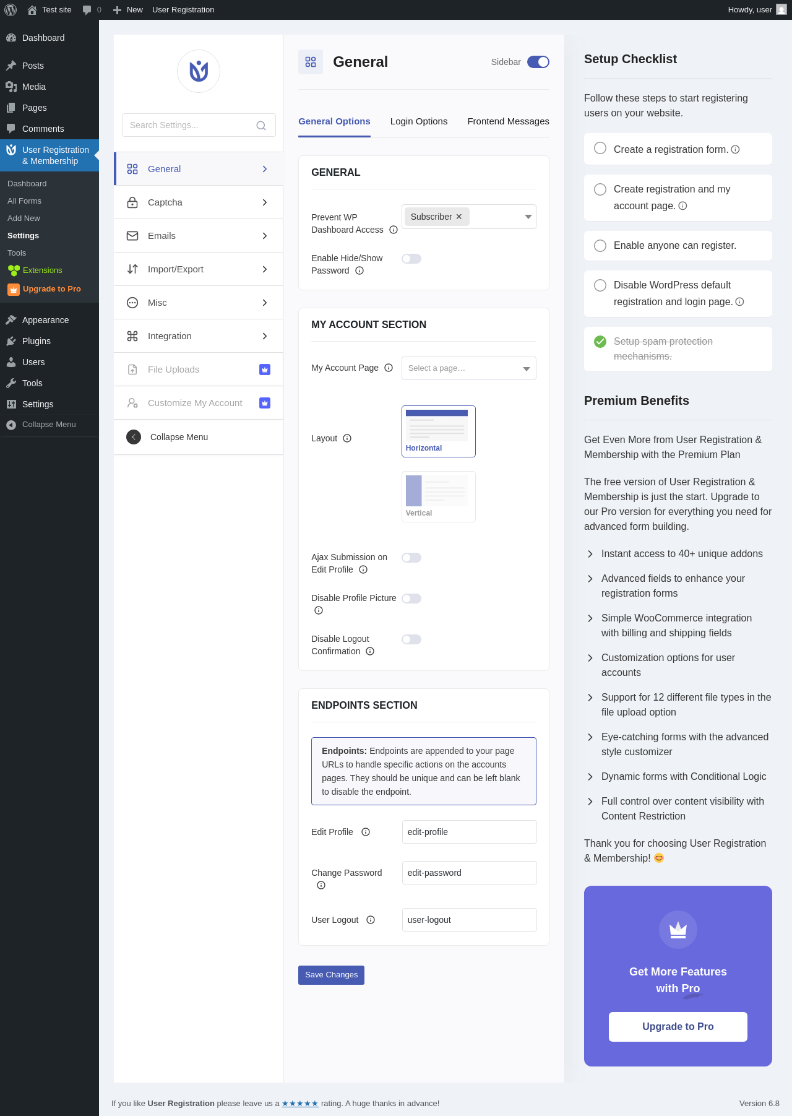The width and height of the screenshot is (792, 1116).
Task: Expand the Misc settings chevron
Action: pyautogui.click(x=265, y=303)
